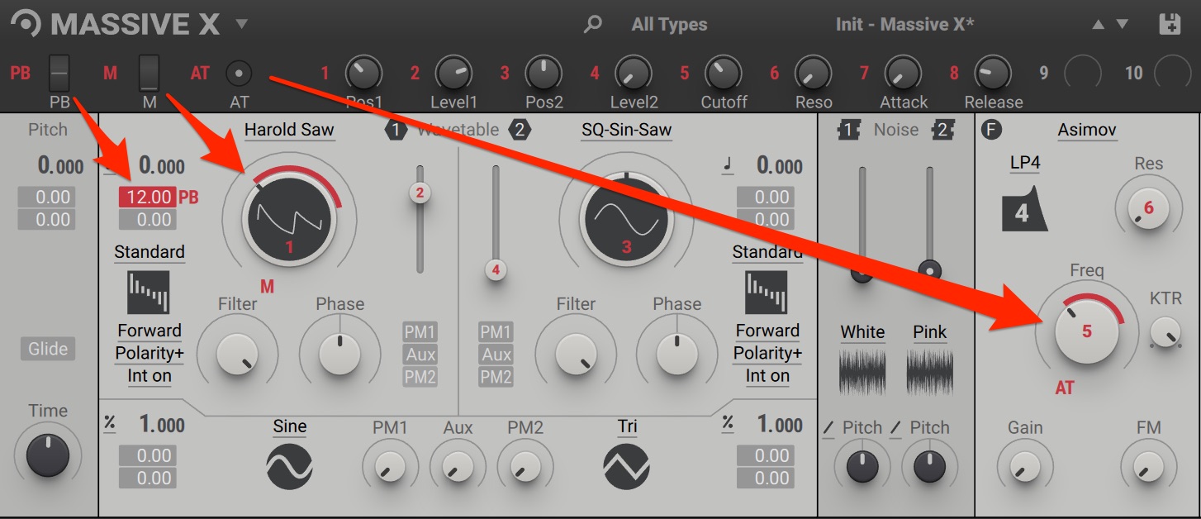Screen dimensions: 1201x519
Task: Click the LP4 filter slope icon
Action: 1024,210
